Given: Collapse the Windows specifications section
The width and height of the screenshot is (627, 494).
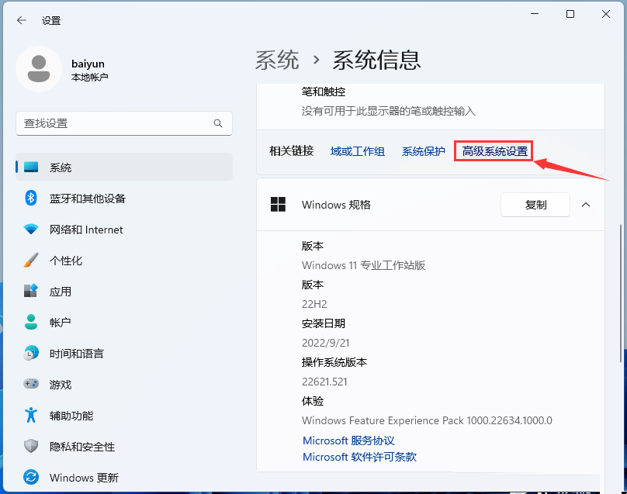Looking at the screenshot, I should point(585,205).
